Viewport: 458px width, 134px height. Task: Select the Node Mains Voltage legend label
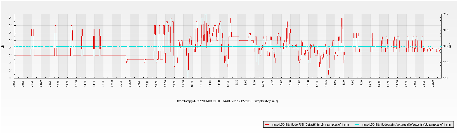point(406,125)
